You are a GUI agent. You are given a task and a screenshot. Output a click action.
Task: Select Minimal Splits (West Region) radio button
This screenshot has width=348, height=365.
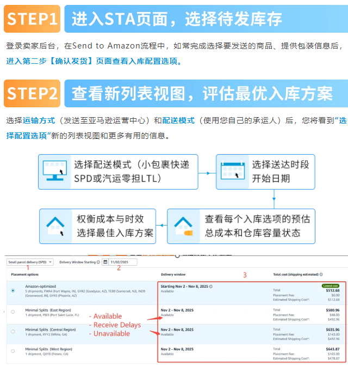pyautogui.click(x=13, y=351)
